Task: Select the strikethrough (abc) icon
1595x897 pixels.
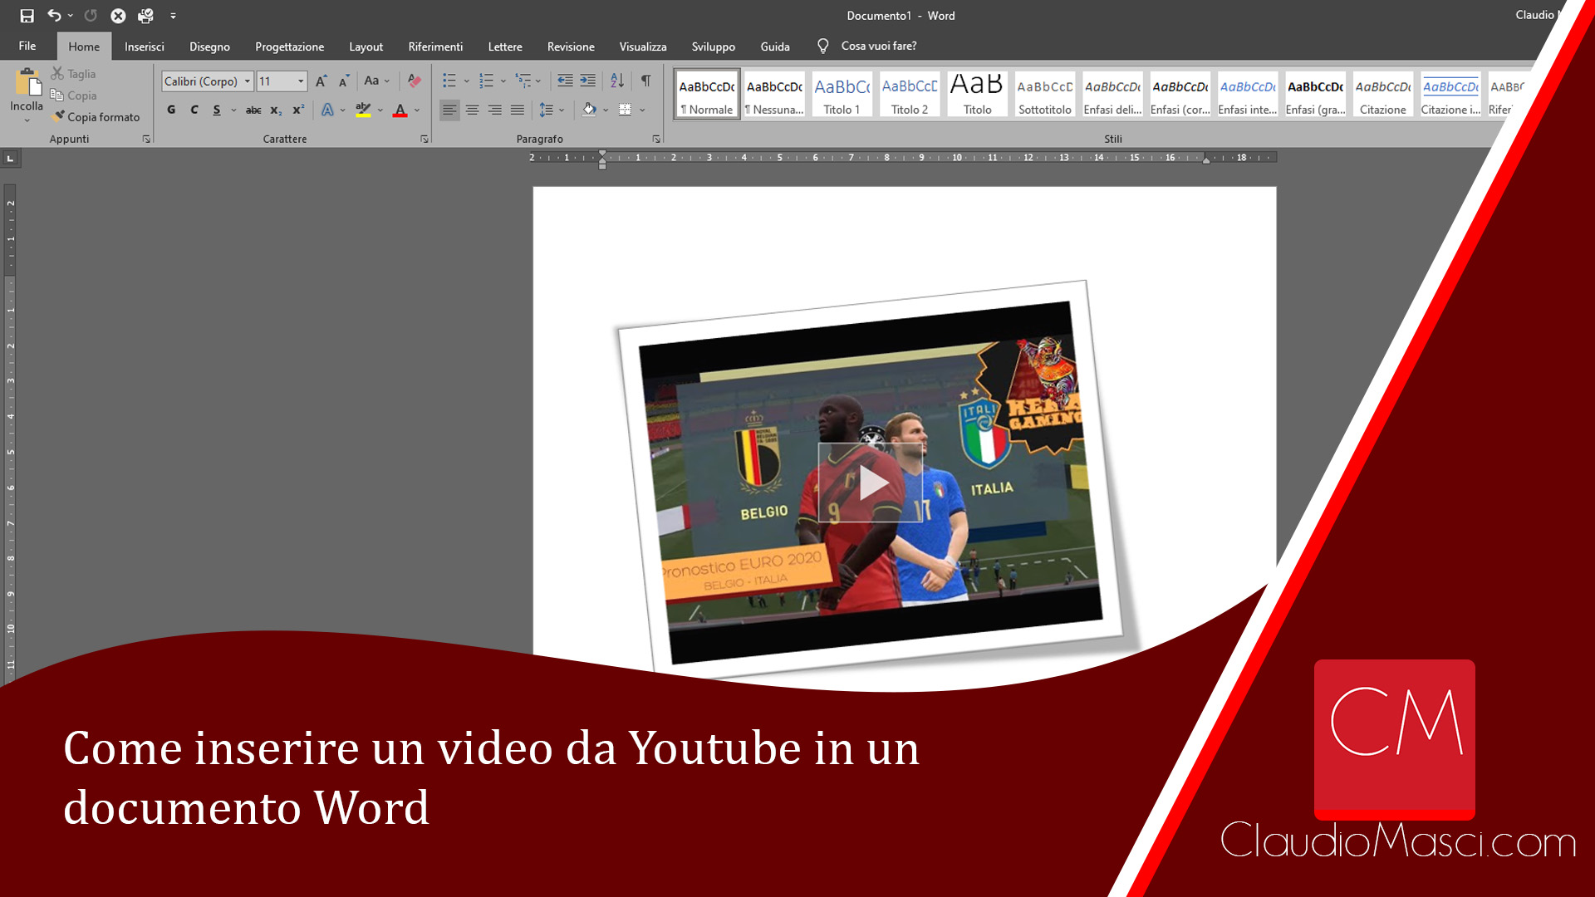Action: click(253, 109)
